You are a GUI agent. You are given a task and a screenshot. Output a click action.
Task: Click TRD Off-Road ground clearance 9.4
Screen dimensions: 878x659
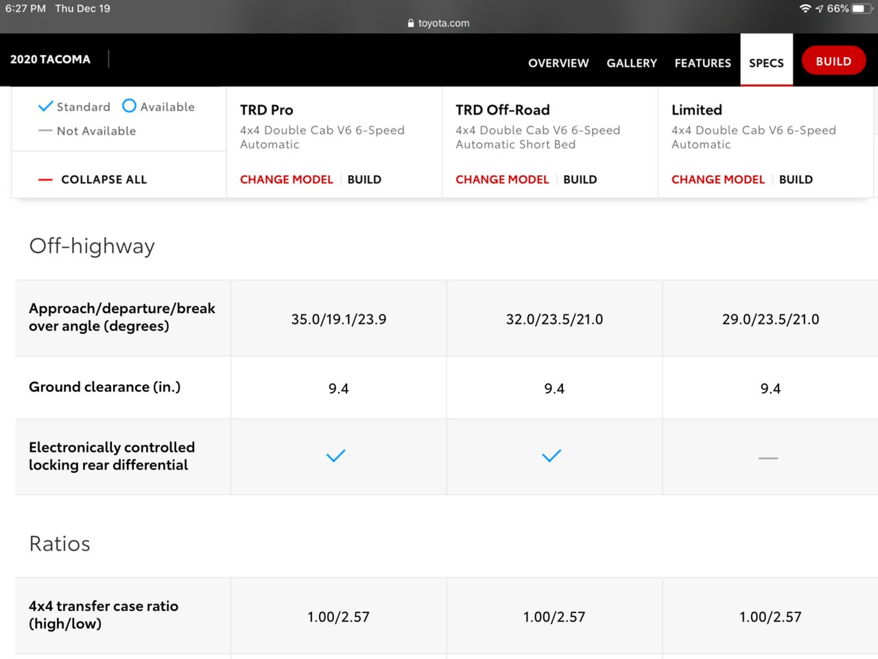click(x=554, y=389)
